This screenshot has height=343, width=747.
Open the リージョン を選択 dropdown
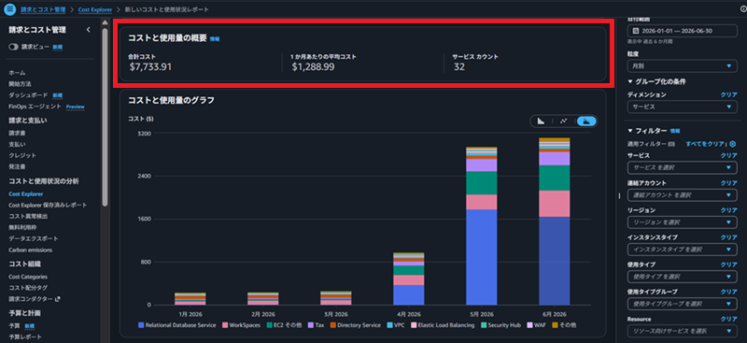pos(683,222)
